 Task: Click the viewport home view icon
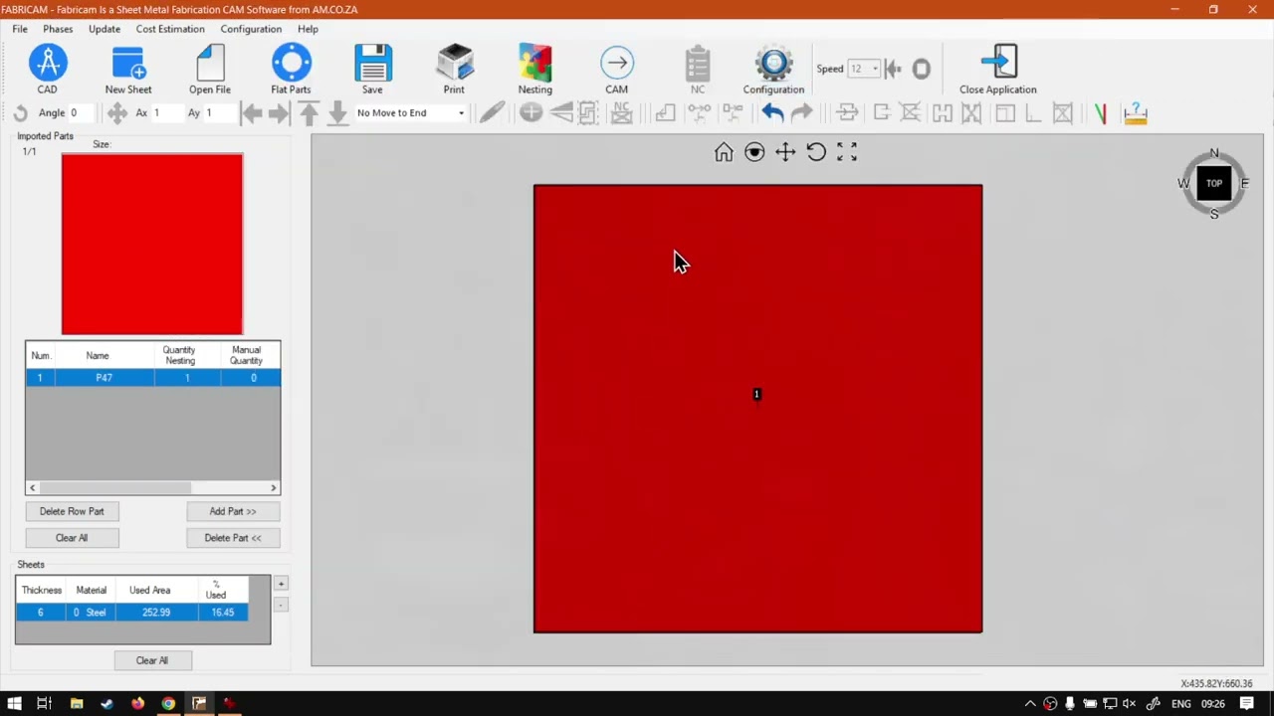pyautogui.click(x=724, y=152)
